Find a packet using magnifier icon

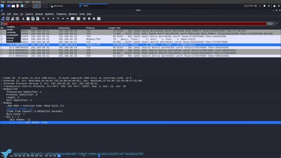(43, 18)
